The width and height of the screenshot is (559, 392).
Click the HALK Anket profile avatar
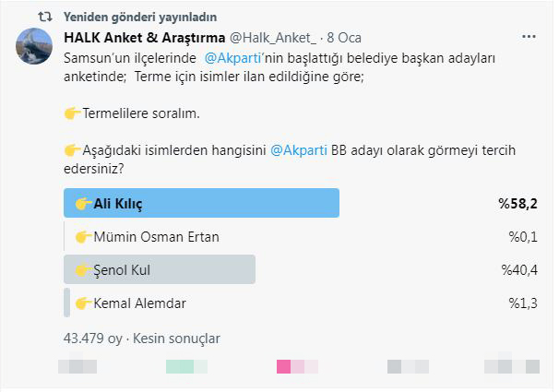pos(34,46)
